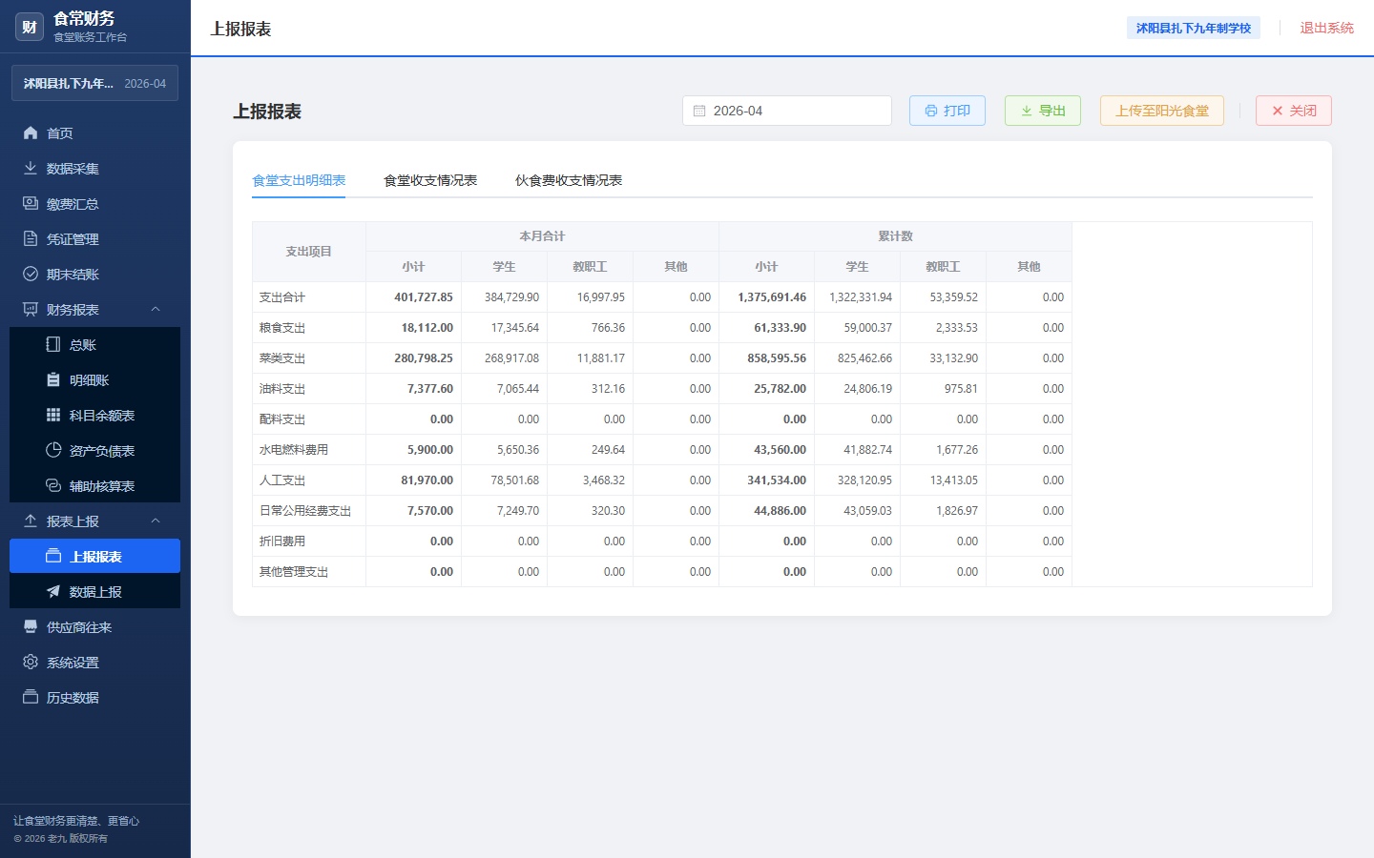This screenshot has height=858, width=1374.
Task: Collapse the 财务报表 menu chevron
Action: tap(156, 309)
